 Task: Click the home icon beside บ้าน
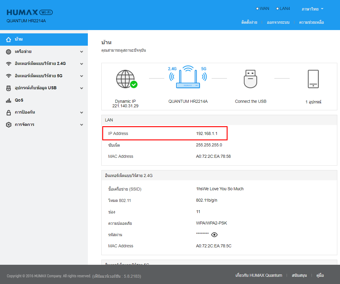click(x=8, y=40)
